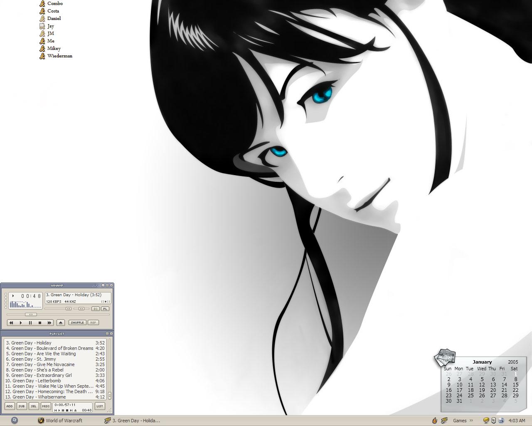Switch to World of Warcraft taskbar button
Image resolution: width=532 pixels, height=426 pixels.
click(x=60, y=421)
